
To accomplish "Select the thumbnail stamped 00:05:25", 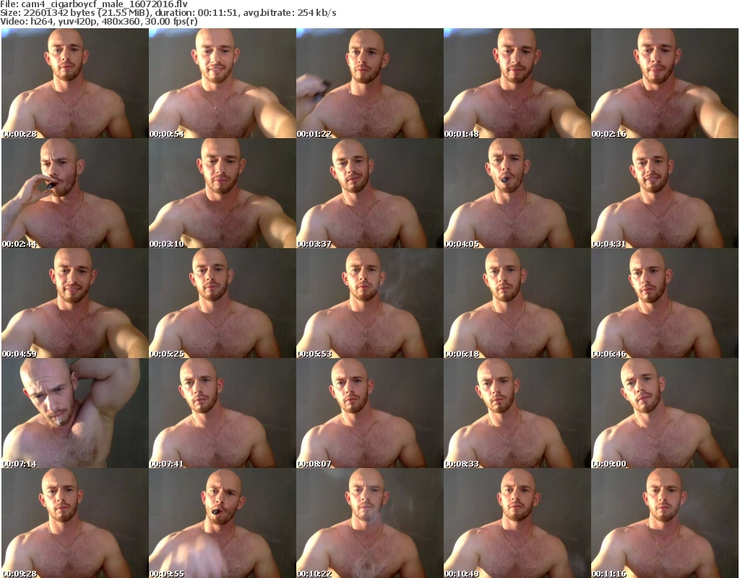I will pyautogui.click(x=223, y=303).
